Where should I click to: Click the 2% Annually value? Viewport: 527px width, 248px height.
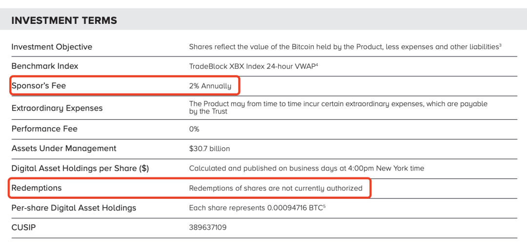(x=210, y=86)
